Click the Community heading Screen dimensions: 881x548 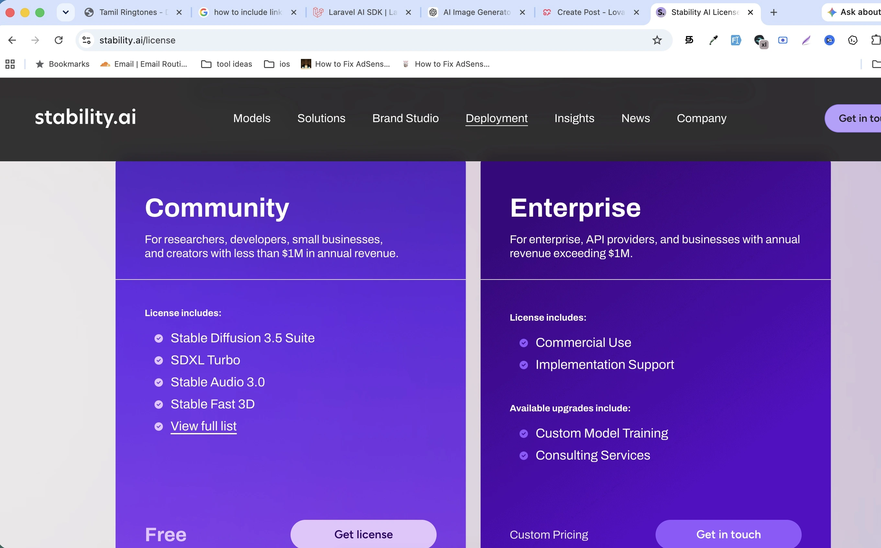coord(217,208)
